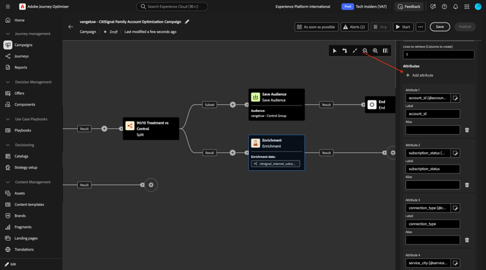Viewport: 486px width, 270px height.
Task: Edit Attribute 3 connection_type expression icon
Action: (456, 208)
